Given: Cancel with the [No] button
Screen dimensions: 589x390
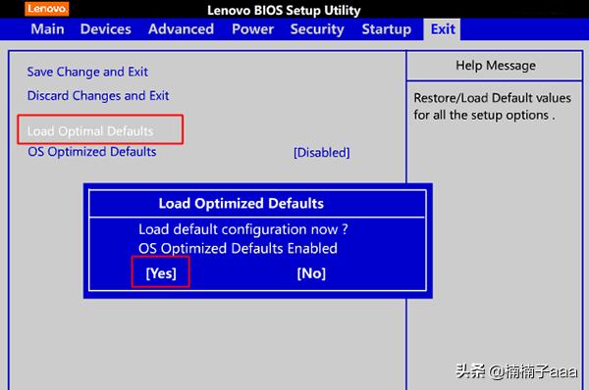Looking at the screenshot, I should click(311, 273).
